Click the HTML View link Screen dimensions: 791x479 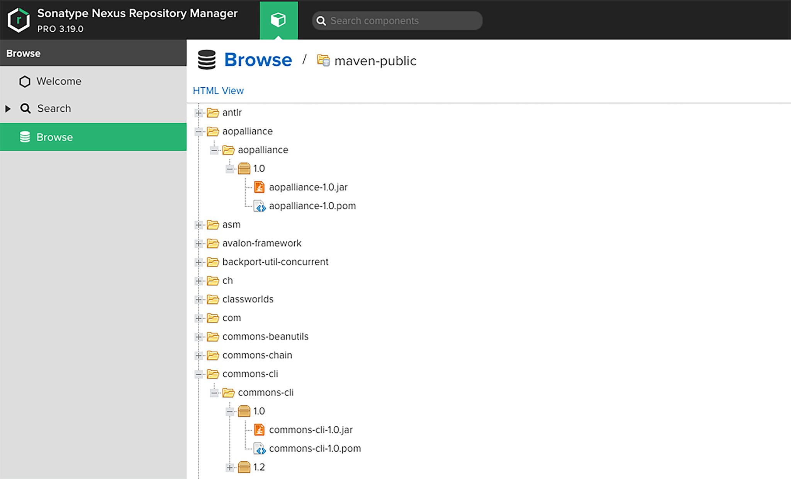tap(219, 90)
